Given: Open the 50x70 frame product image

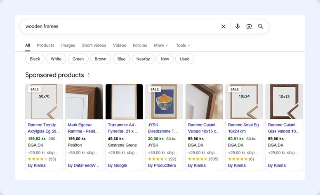Looking at the screenshot, I should (x=44, y=102).
